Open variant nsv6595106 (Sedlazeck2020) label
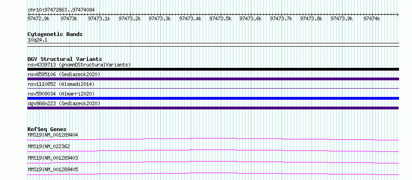This screenshot has width=412, height=180. pyautogui.click(x=64, y=75)
